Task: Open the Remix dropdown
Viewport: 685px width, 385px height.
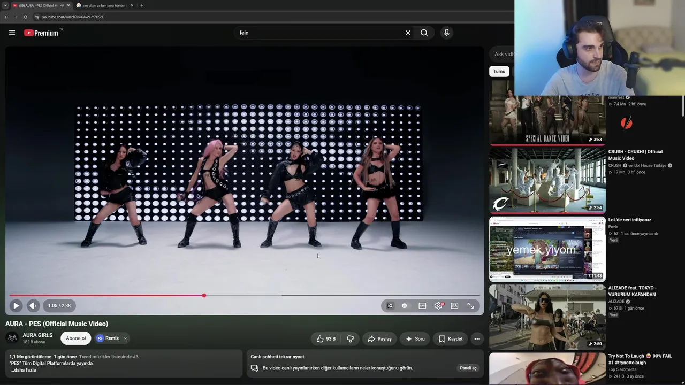Action: point(112,338)
